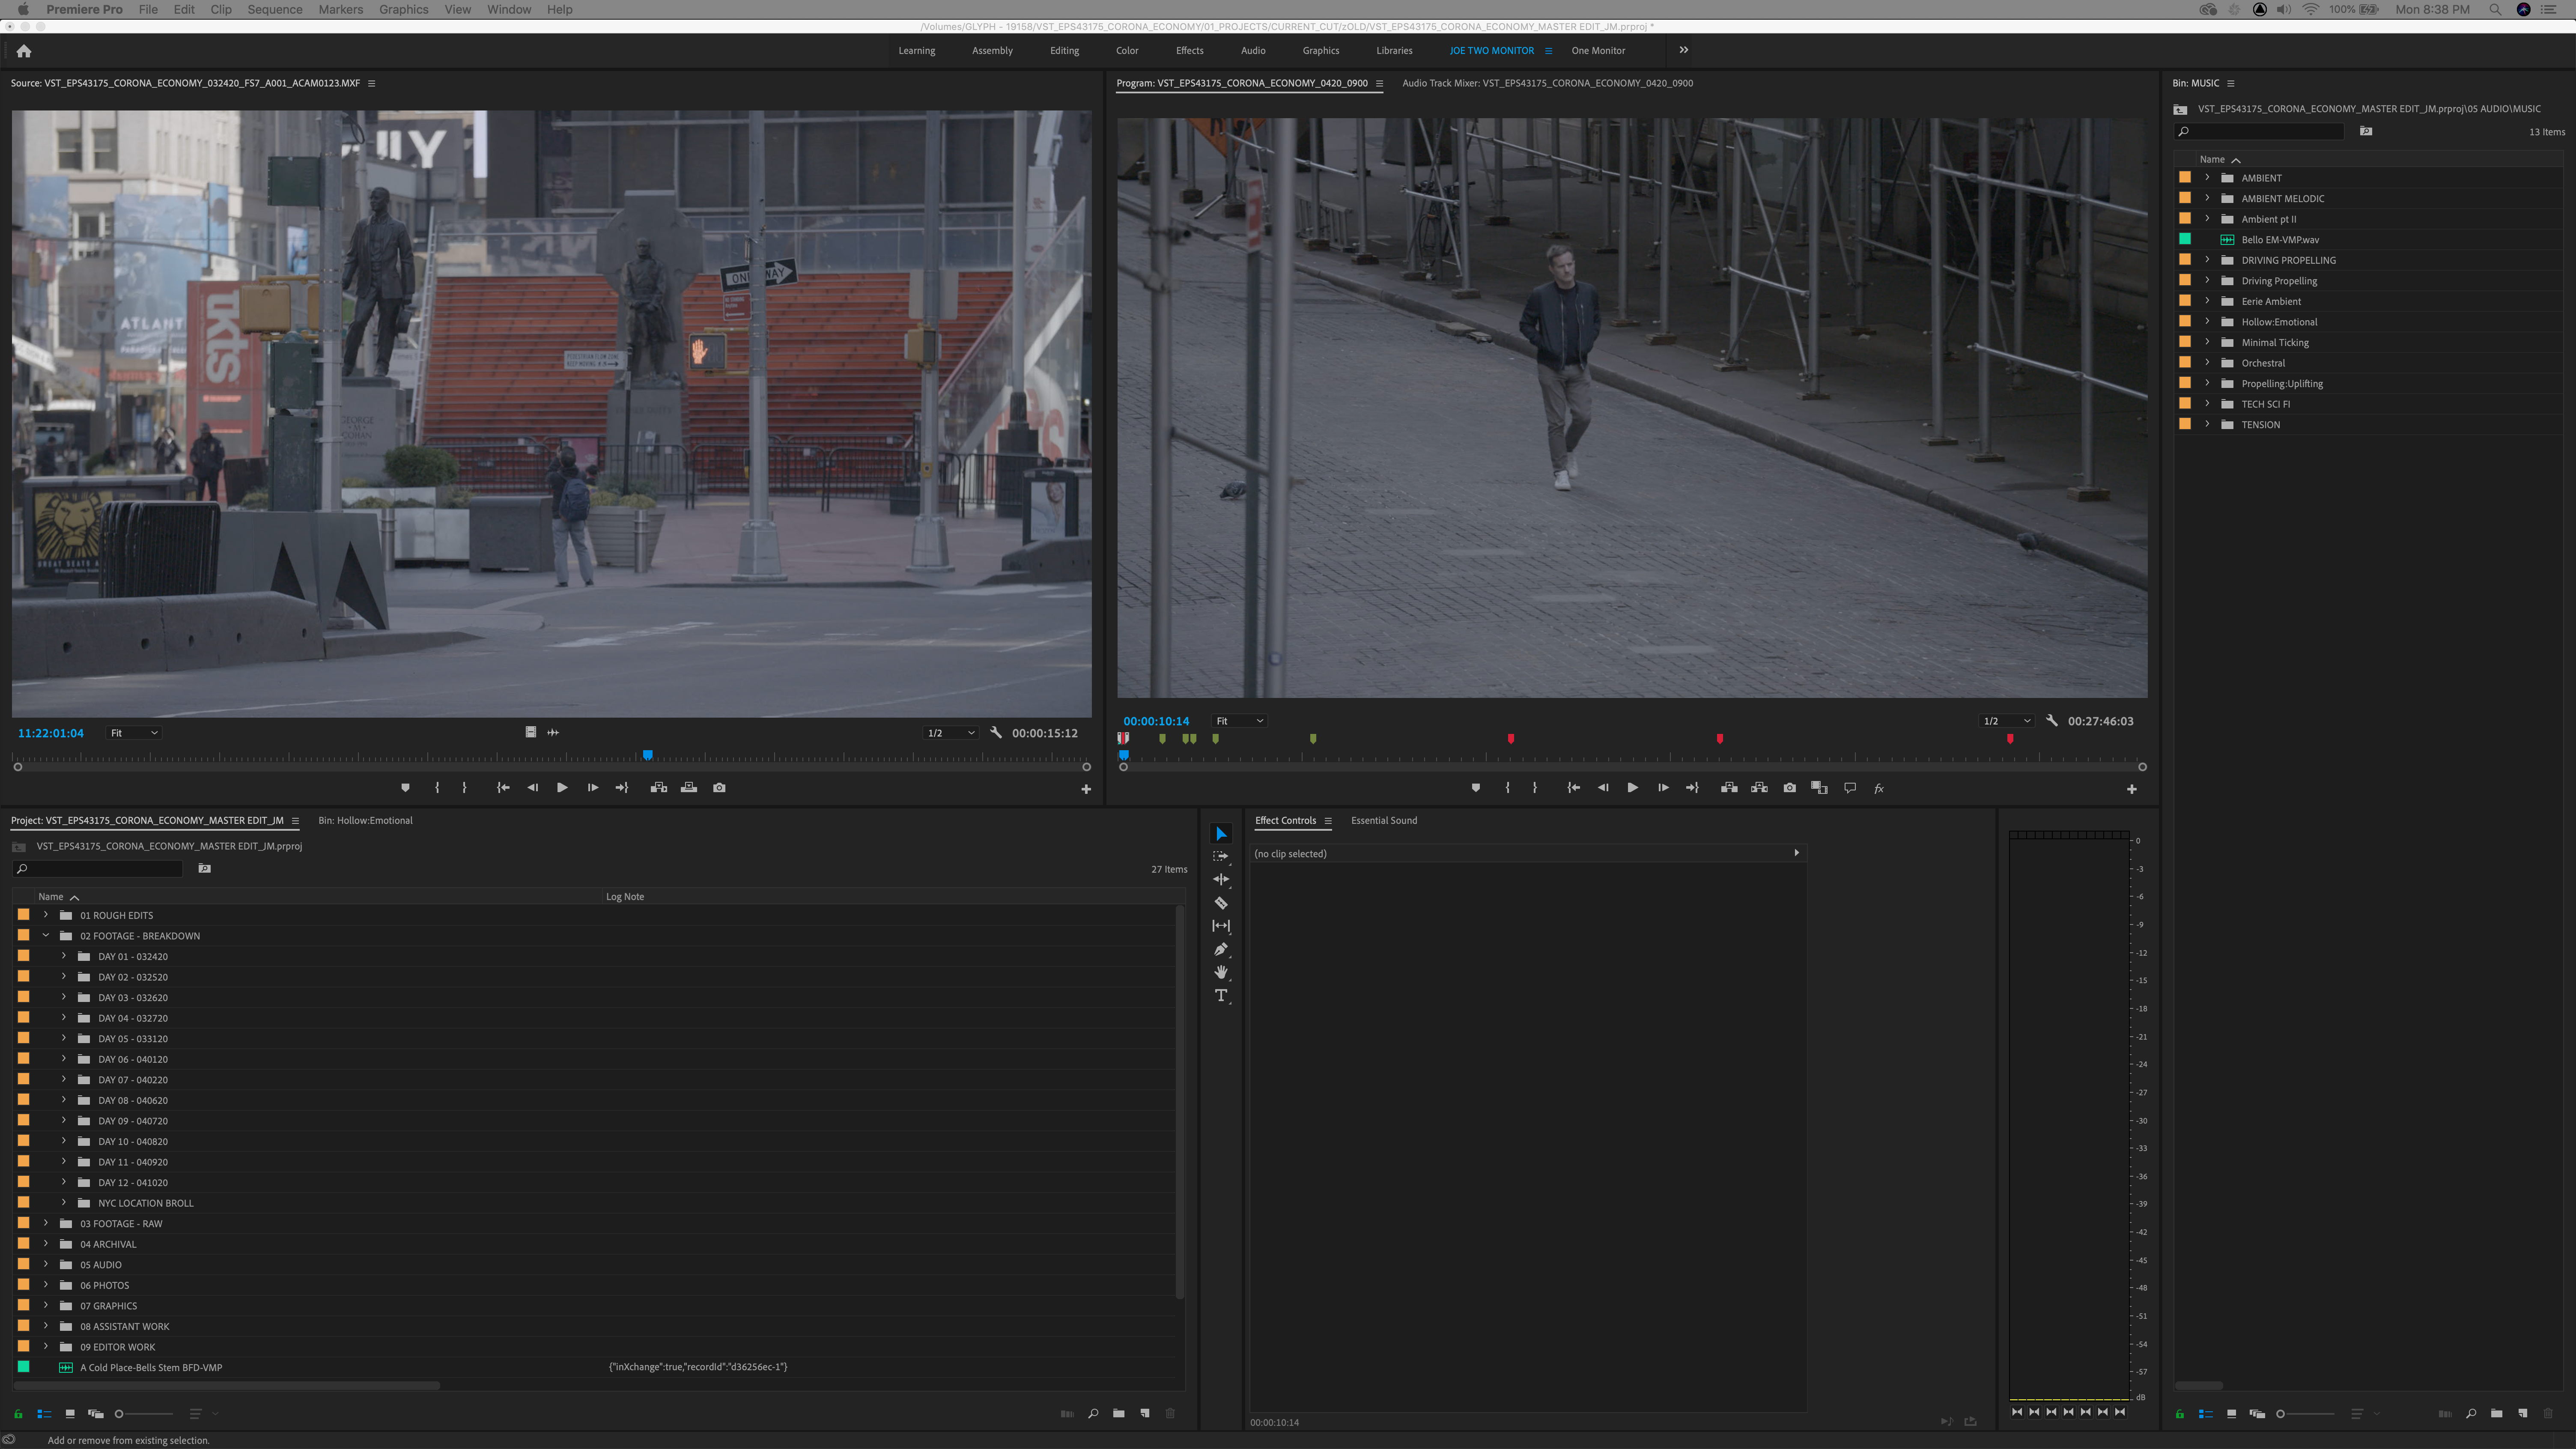Select the Hand tool

click(x=1221, y=972)
